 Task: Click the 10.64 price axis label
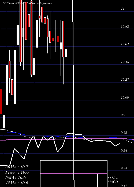[x=125, y=44]
